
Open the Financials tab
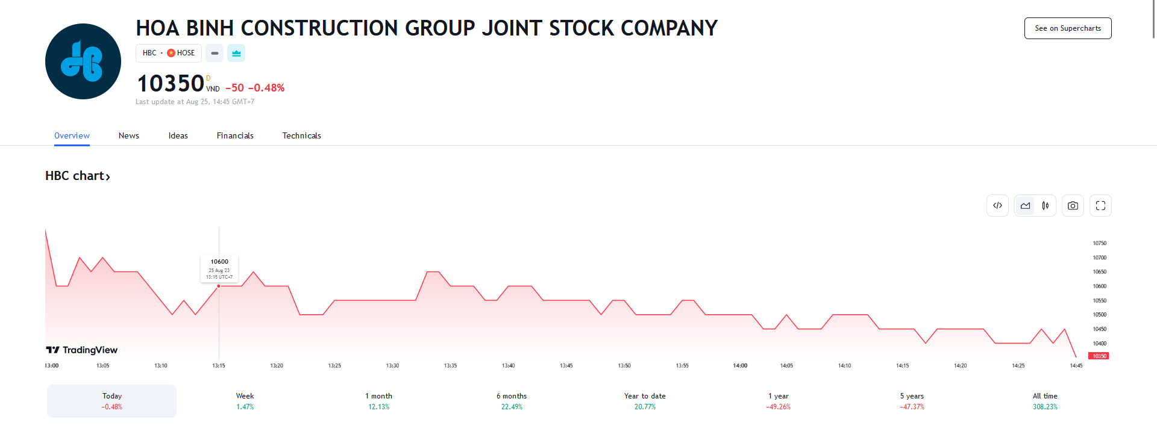click(x=235, y=135)
